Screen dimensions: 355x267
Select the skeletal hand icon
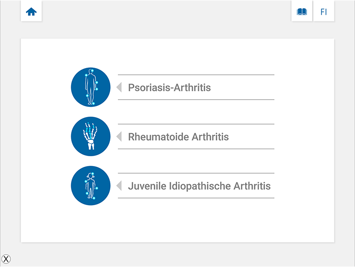pyautogui.click(x=91, y=136)
